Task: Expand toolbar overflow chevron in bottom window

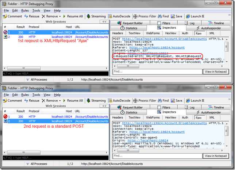Action: (230, 99)
